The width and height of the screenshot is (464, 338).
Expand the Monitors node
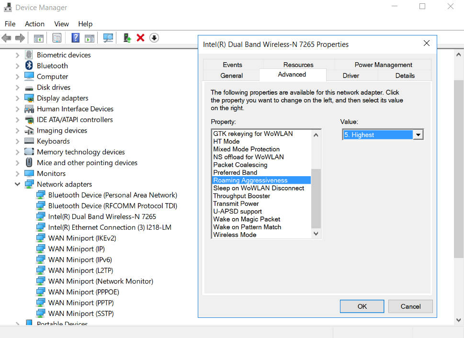pyautogui.click(x=17, y=173)
